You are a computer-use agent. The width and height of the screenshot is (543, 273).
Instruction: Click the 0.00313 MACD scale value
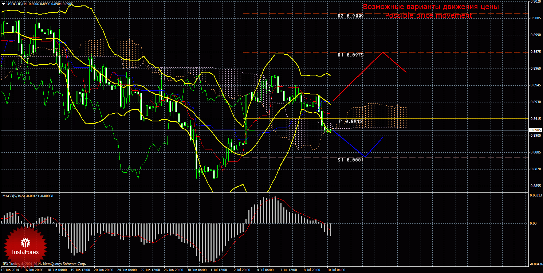[535, 196]
